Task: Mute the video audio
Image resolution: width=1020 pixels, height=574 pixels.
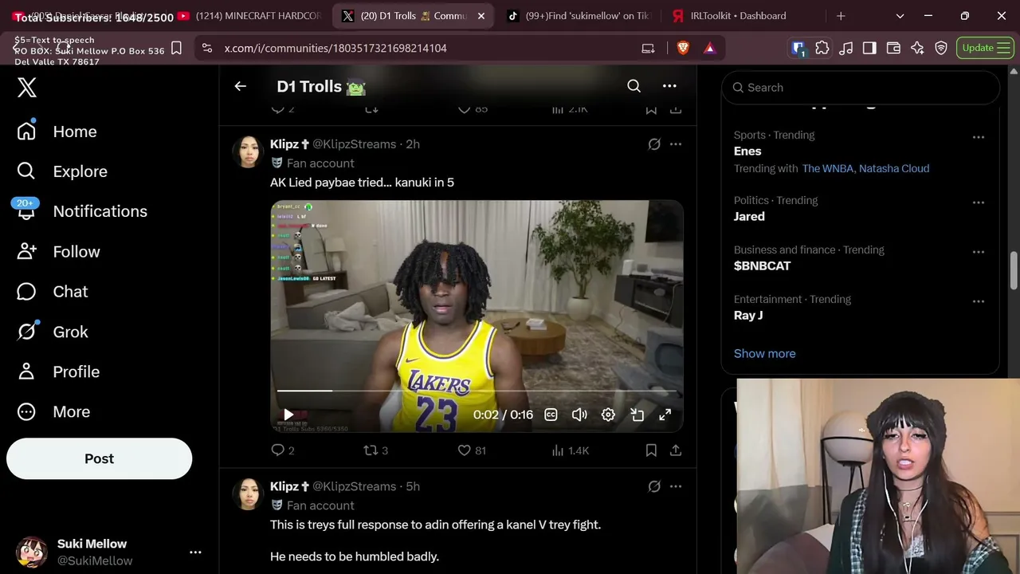Action: [x=579, y=415]
